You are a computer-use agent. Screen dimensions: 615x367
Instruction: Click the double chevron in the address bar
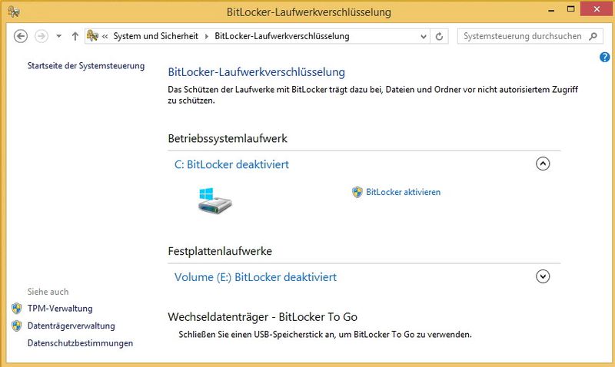pos(105,36)
